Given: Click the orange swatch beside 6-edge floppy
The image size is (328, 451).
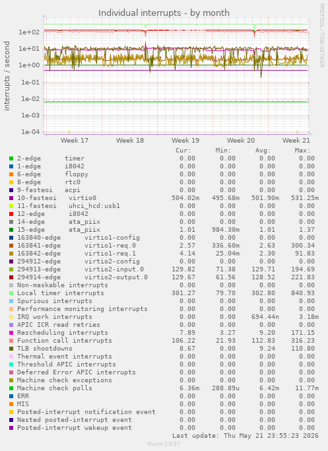Looking at the screenshot, I should [11, 174].
